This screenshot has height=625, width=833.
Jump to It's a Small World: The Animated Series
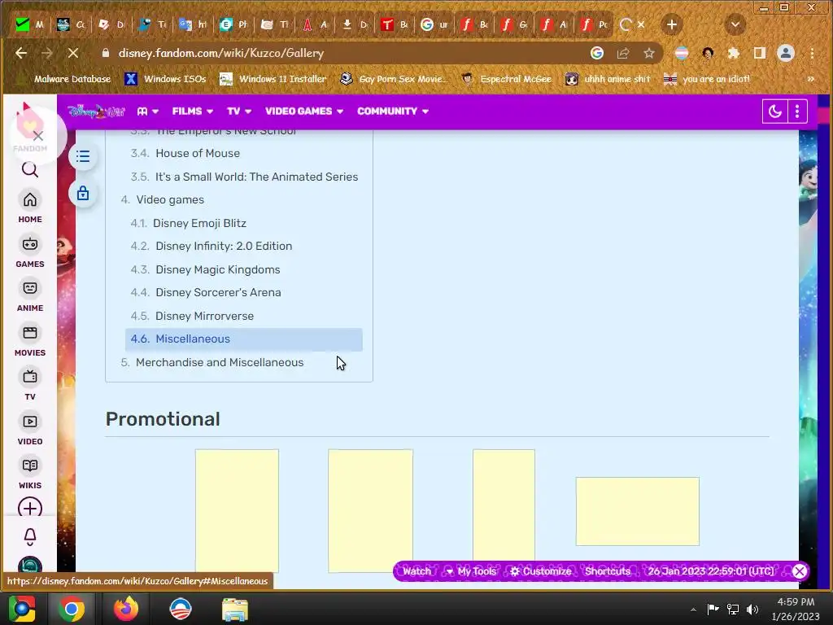point(256,177)
